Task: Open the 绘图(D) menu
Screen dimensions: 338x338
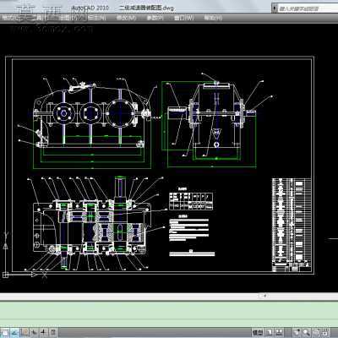Action: tap(68, 18)
